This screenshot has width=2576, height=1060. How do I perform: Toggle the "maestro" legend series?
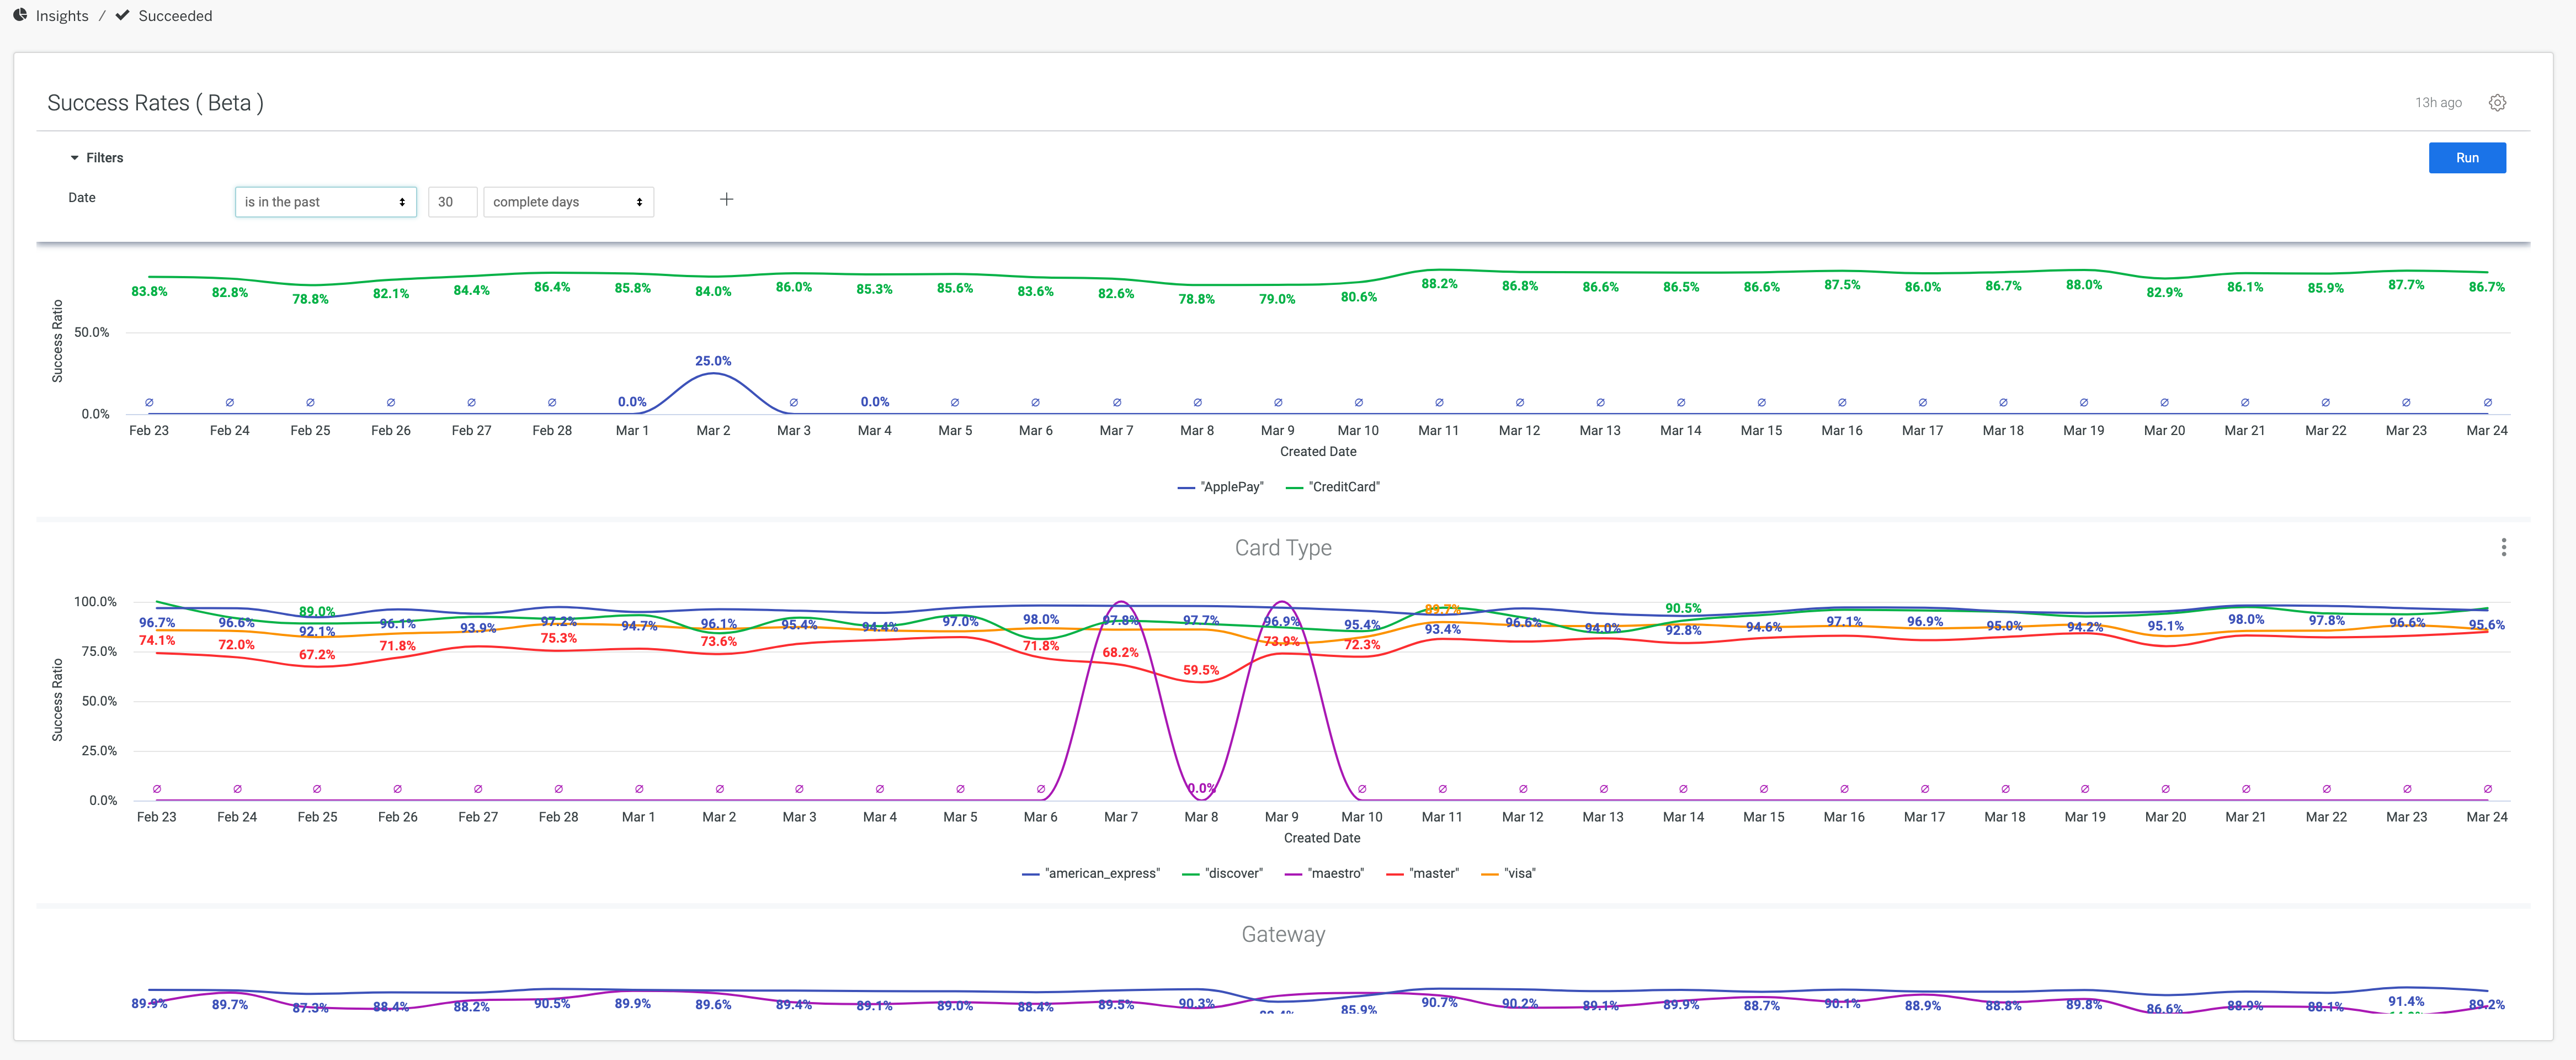1324,873
